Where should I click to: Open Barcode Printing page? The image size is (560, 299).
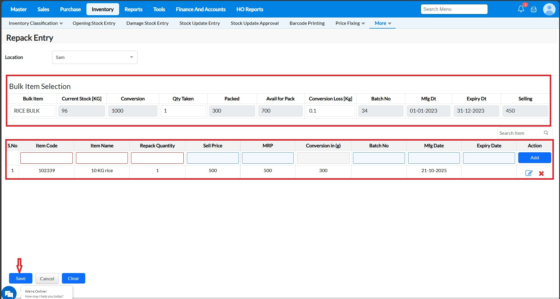pos(307,23)
